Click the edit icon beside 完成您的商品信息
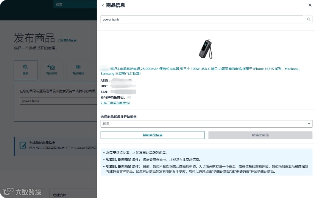The image size is (315, 198). tap(23, 145)
